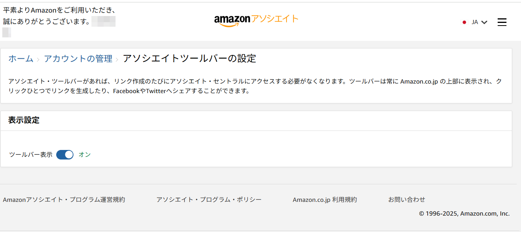Click the red Japan flag dot
The image size is (521, 232).
464,22
